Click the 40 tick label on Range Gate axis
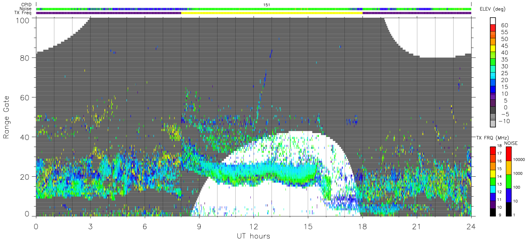Image resolution: width=530 pixels, height=245 pixels. point(25,137)
